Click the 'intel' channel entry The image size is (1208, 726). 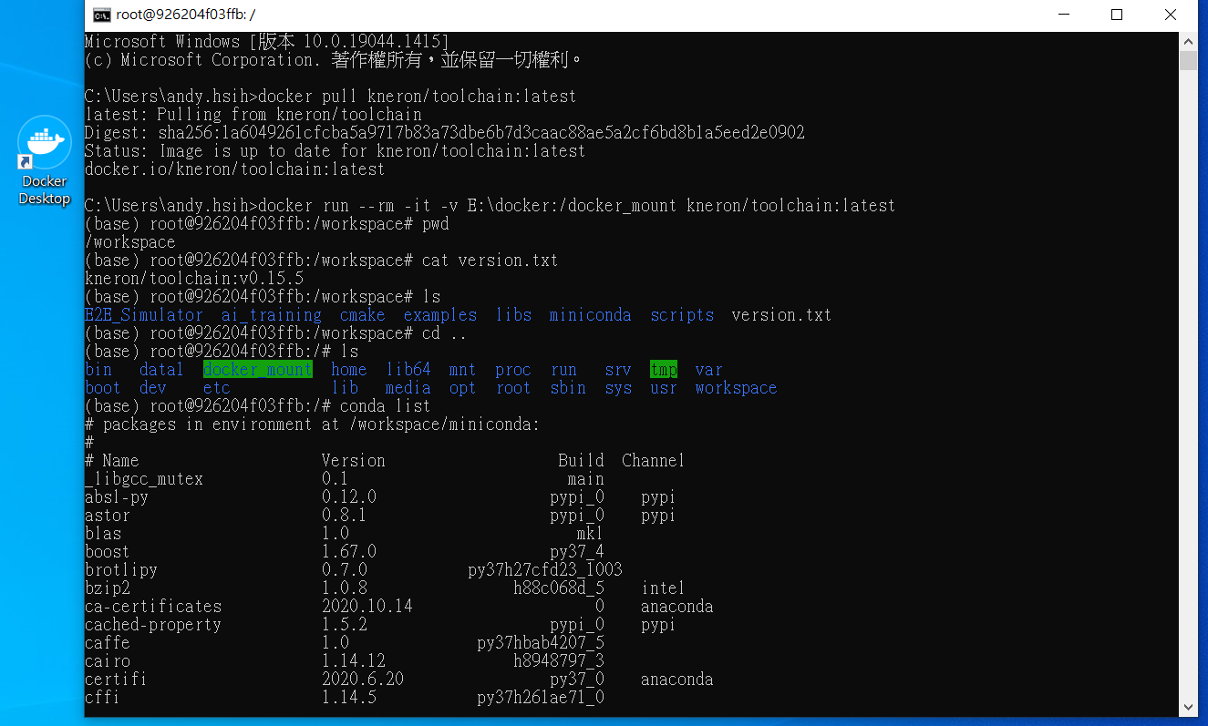coord(663,588)
